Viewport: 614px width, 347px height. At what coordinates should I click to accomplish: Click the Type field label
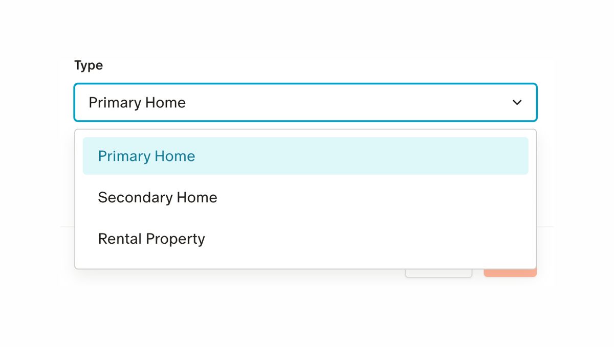[89, 65]
